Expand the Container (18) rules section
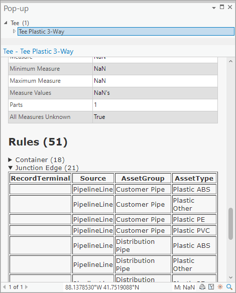This screenshot has width=236, height=293. (x=10, y=160)
